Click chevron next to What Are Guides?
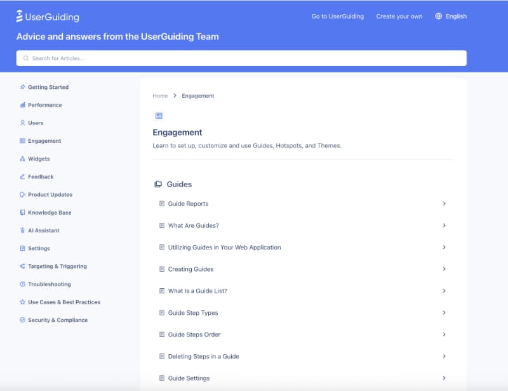The width and height of the screenshot is (508, 391). coord(444,225)
